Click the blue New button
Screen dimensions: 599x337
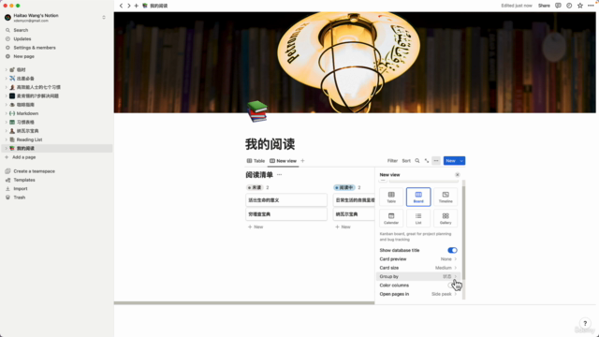[x=451, y=161]
